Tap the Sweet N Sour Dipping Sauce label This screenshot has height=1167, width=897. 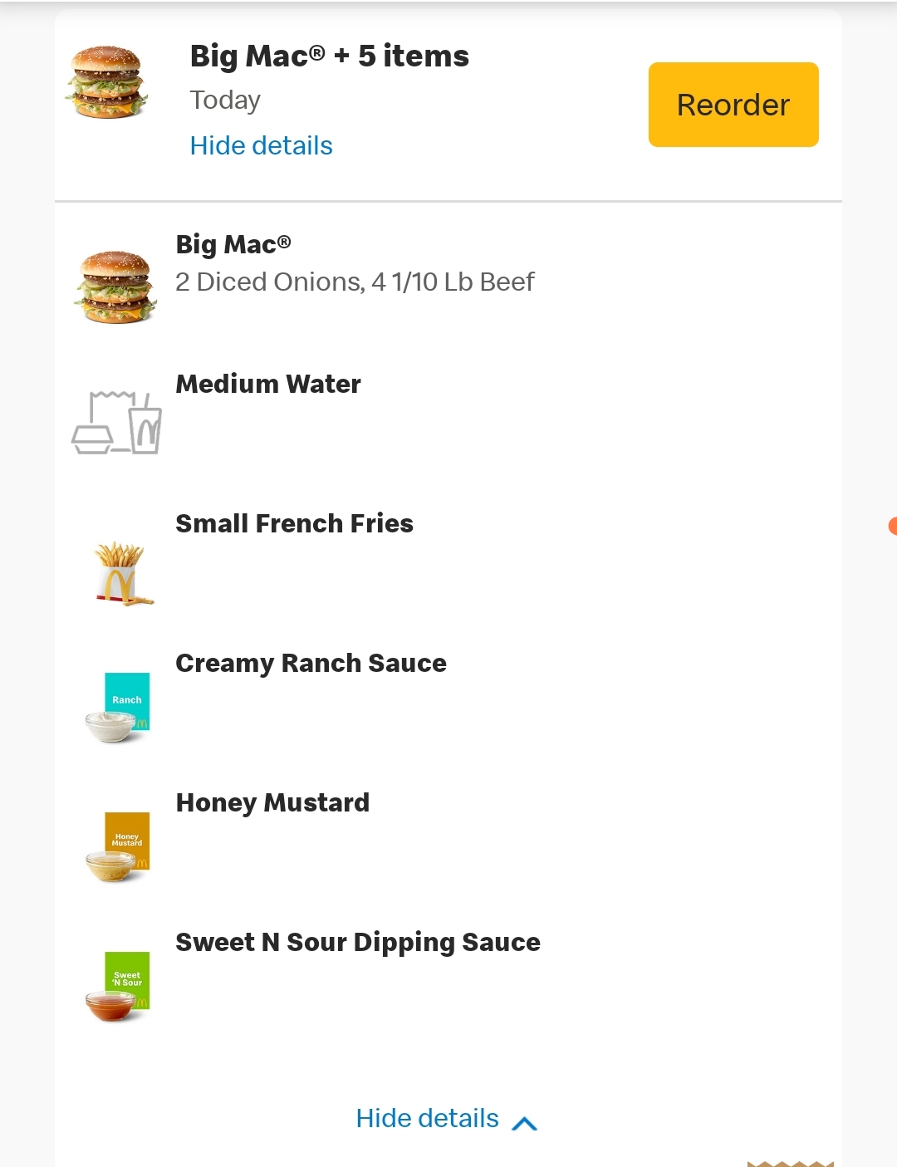click(358, 942)
